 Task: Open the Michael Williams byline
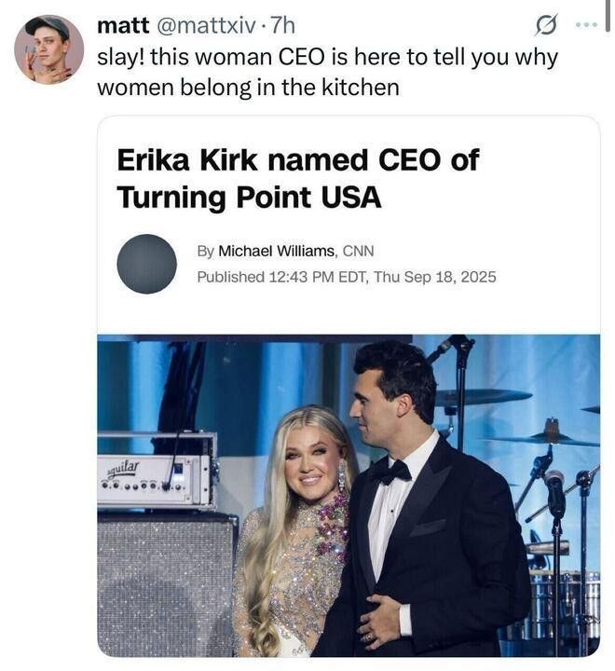tap(277, 252)
